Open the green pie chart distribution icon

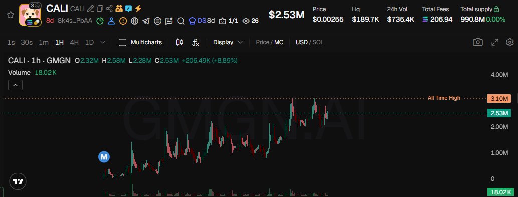(x=100, y=21)
